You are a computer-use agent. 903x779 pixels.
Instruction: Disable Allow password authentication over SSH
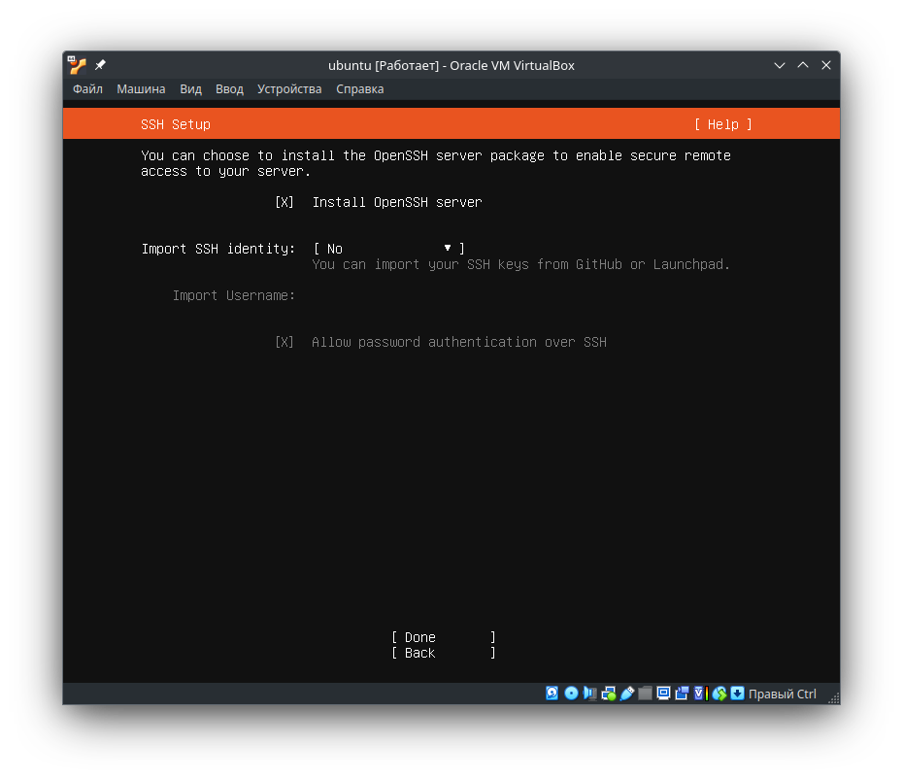(x=284, y=342)
